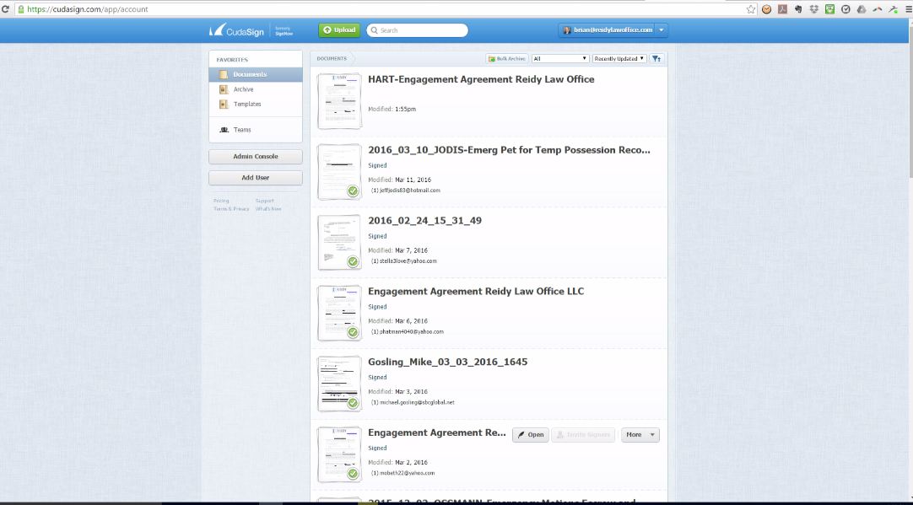Expand the More dropdown on hovered document

point(640,435)
